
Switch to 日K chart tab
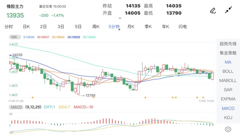26,27
